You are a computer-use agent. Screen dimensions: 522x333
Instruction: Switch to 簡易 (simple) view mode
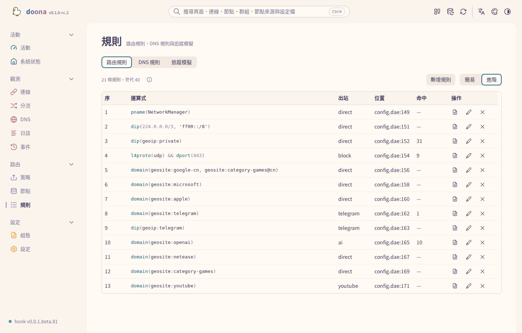tap(470, 80)
